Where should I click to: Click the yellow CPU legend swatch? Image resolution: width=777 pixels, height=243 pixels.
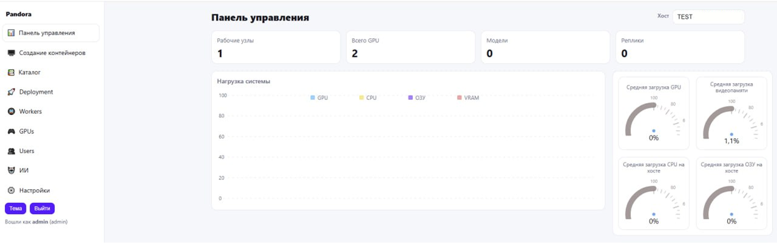tap(362, 98)
